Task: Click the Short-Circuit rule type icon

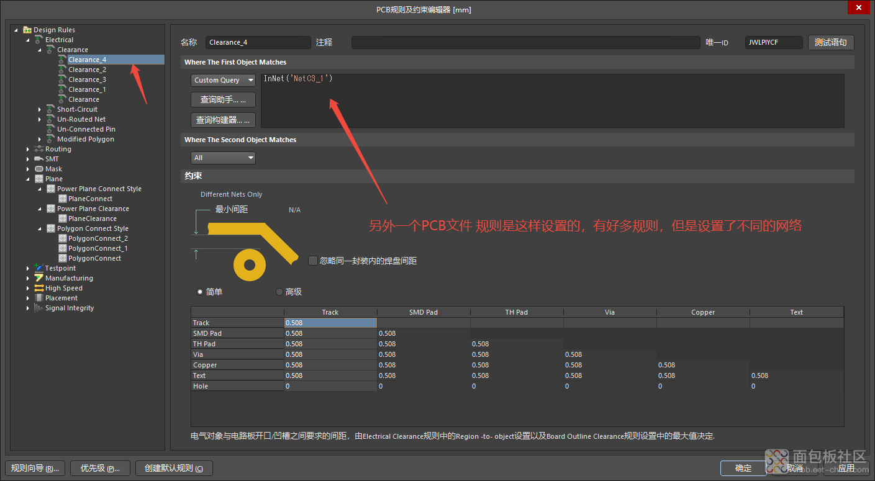Action: [51, 109]
